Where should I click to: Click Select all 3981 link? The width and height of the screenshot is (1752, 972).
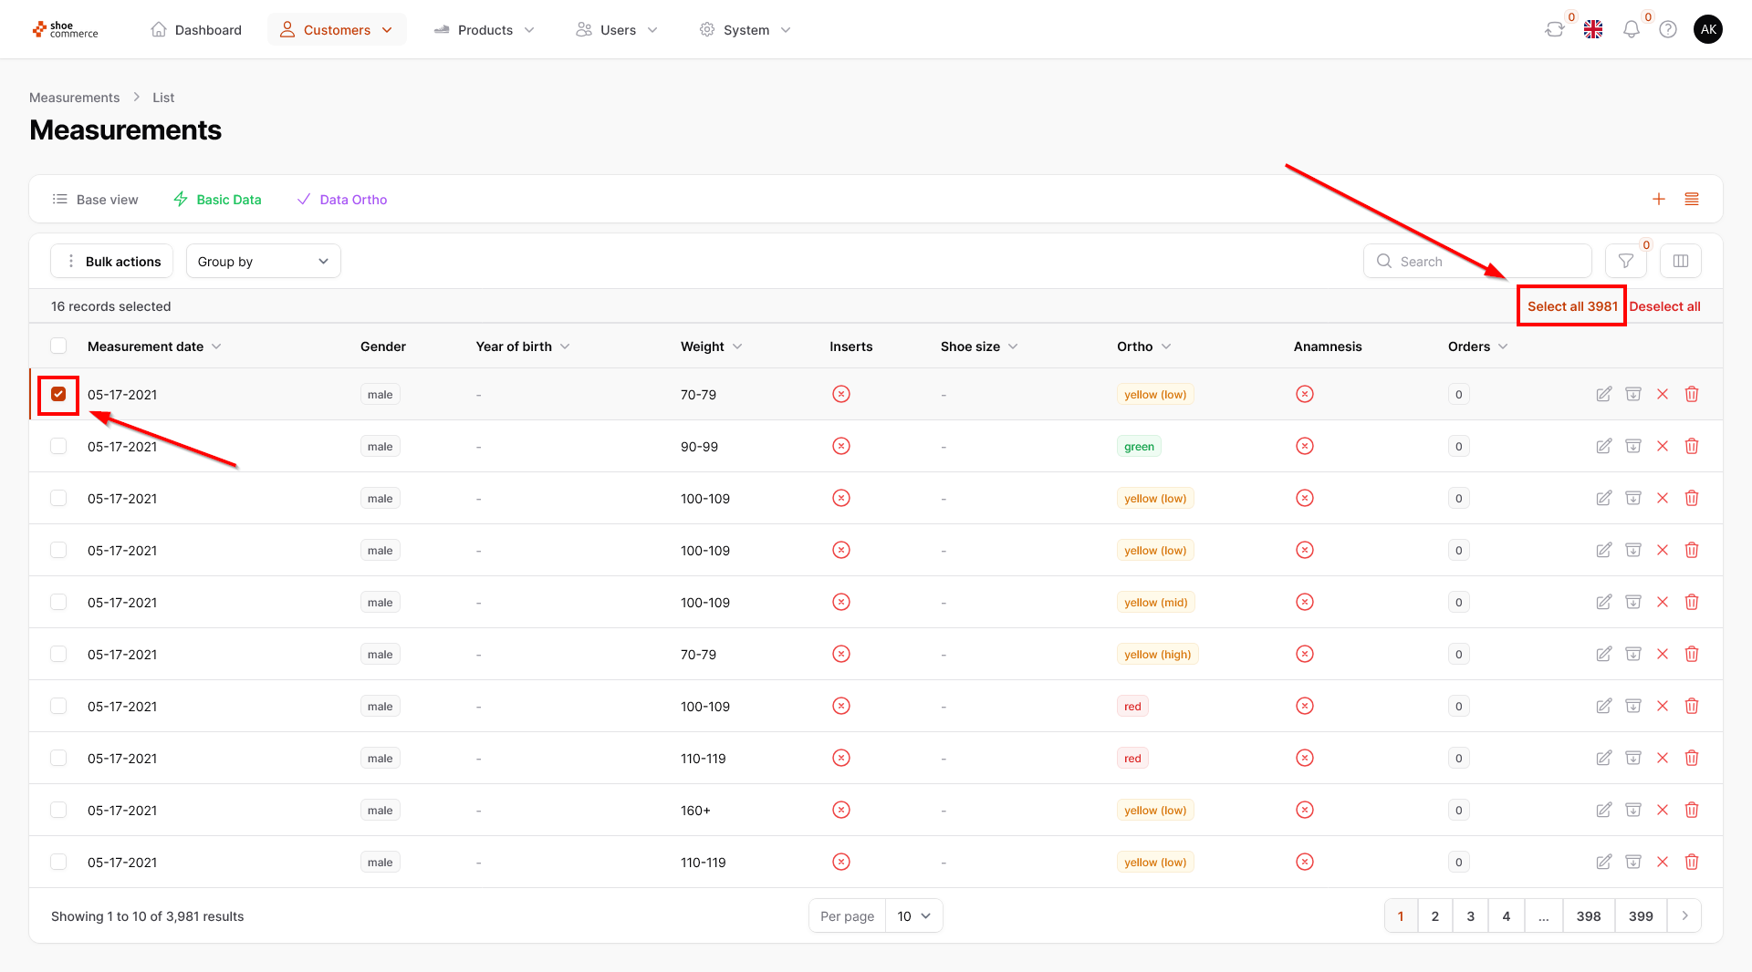(x=1571, y=306)
